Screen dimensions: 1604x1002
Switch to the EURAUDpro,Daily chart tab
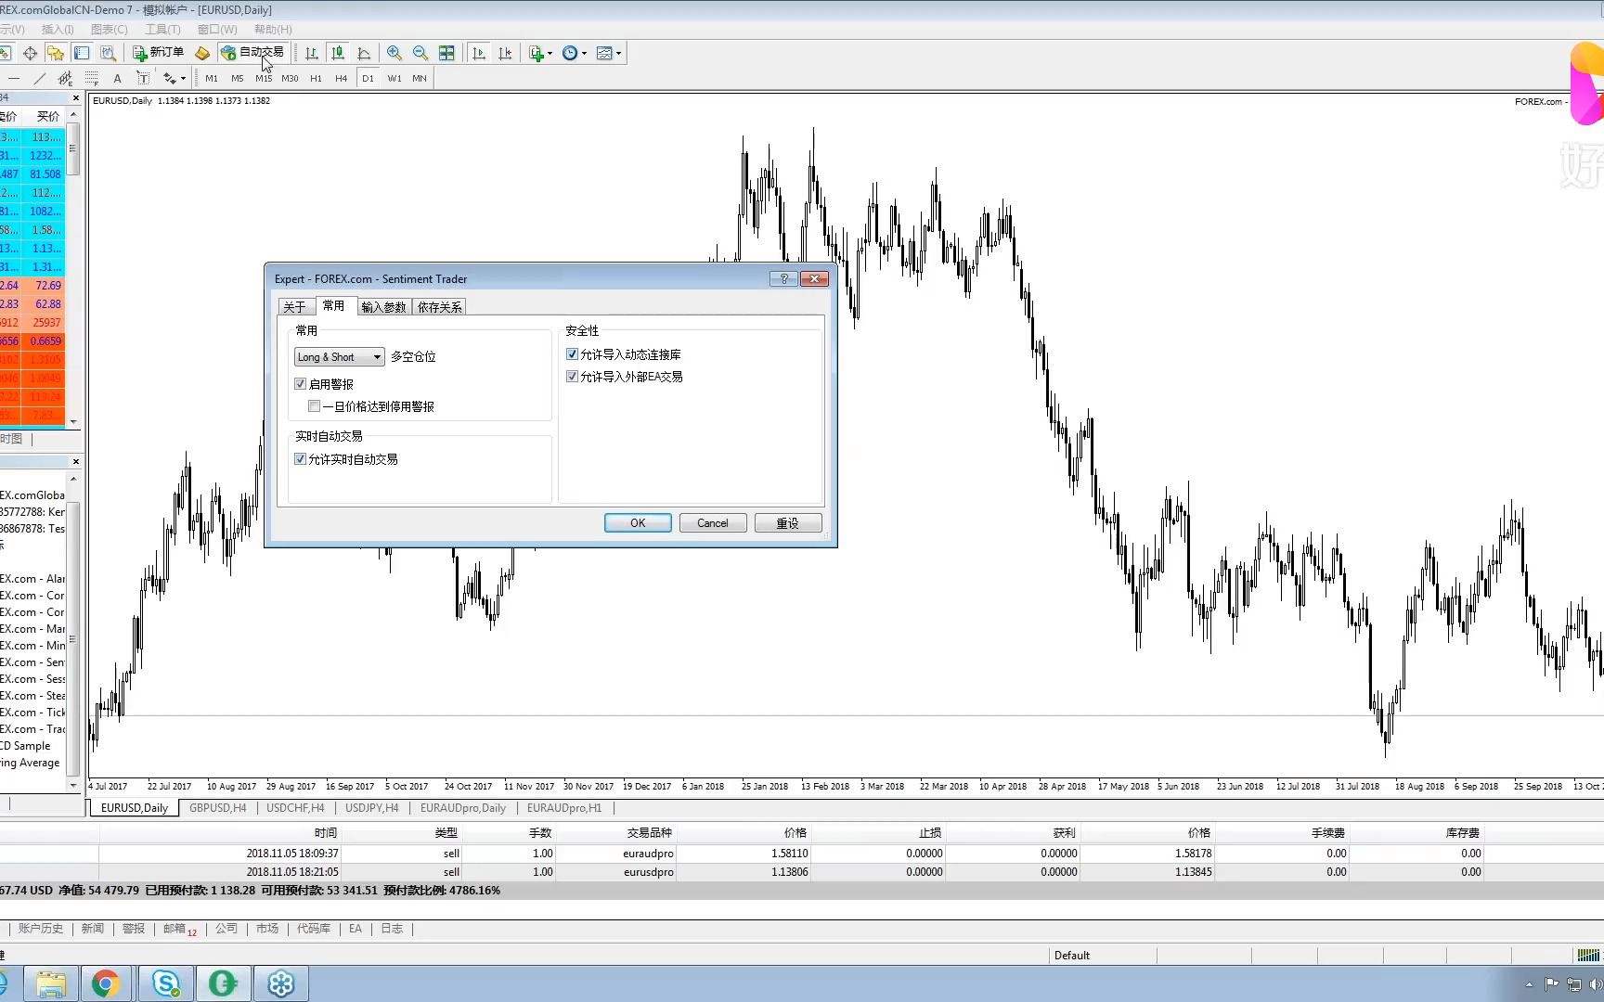[x=463, y=808]
